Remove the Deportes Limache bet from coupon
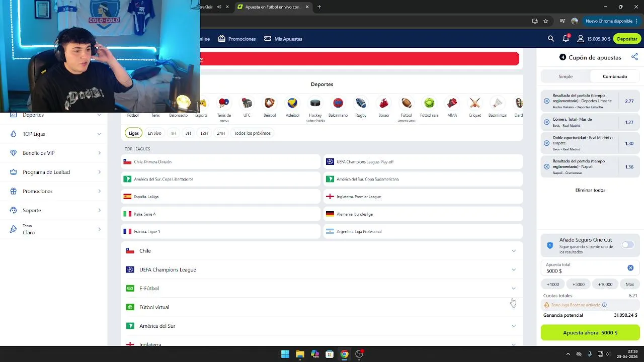The height and width of the screenshot is (362, 644). pyautogui.click(x=547, y=101)
